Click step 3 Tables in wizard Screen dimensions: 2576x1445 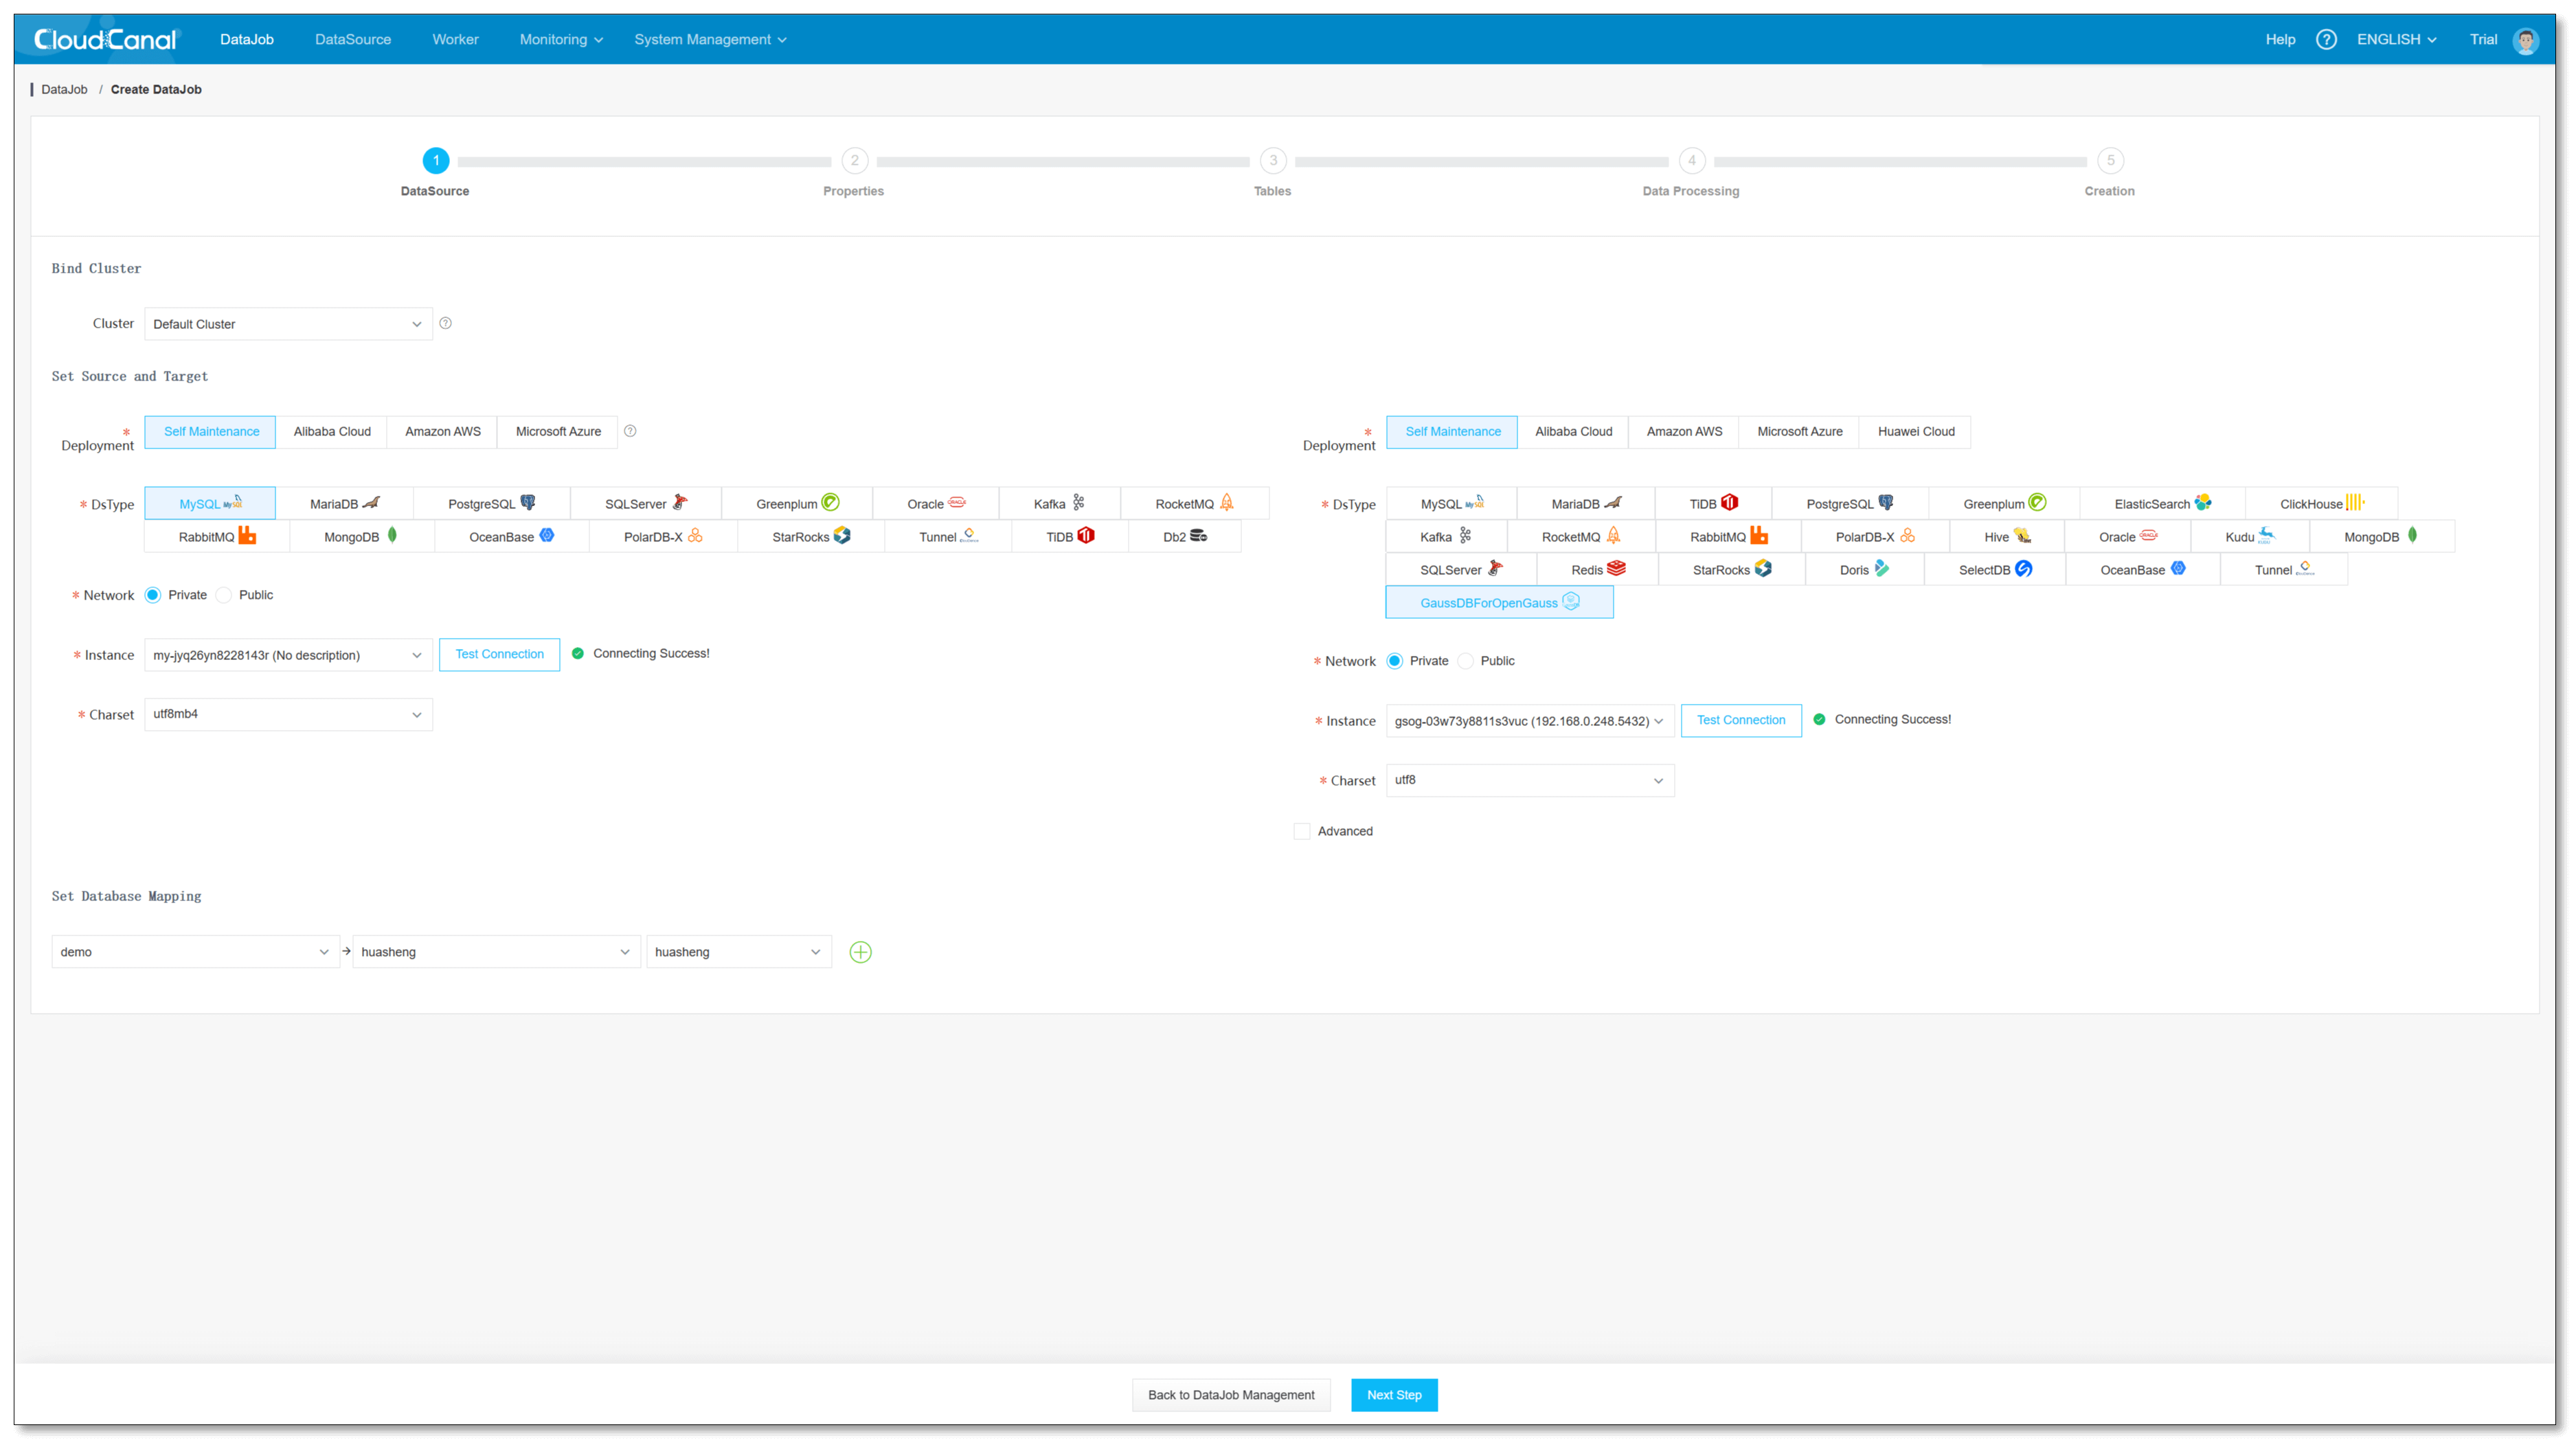1272,161
